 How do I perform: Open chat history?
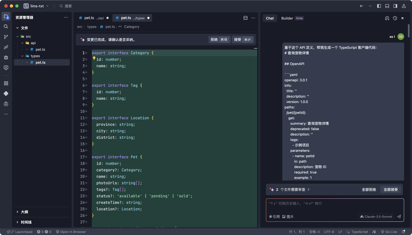395,18
